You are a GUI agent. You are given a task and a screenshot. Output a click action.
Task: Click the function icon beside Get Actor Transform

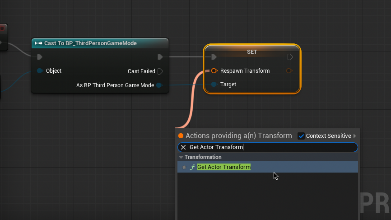pyautogui.click(x=192, y=167)
